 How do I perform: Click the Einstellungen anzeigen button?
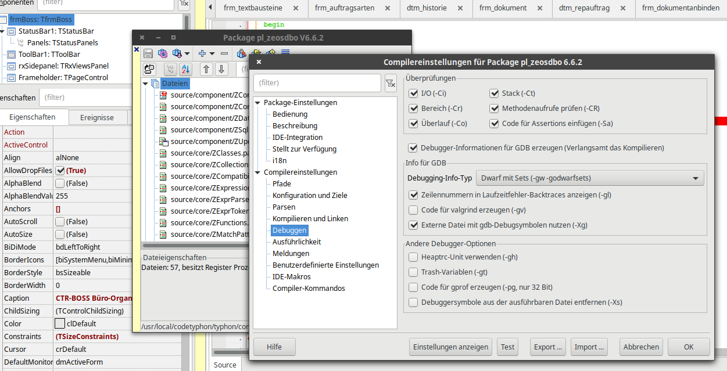coord(450,347)
